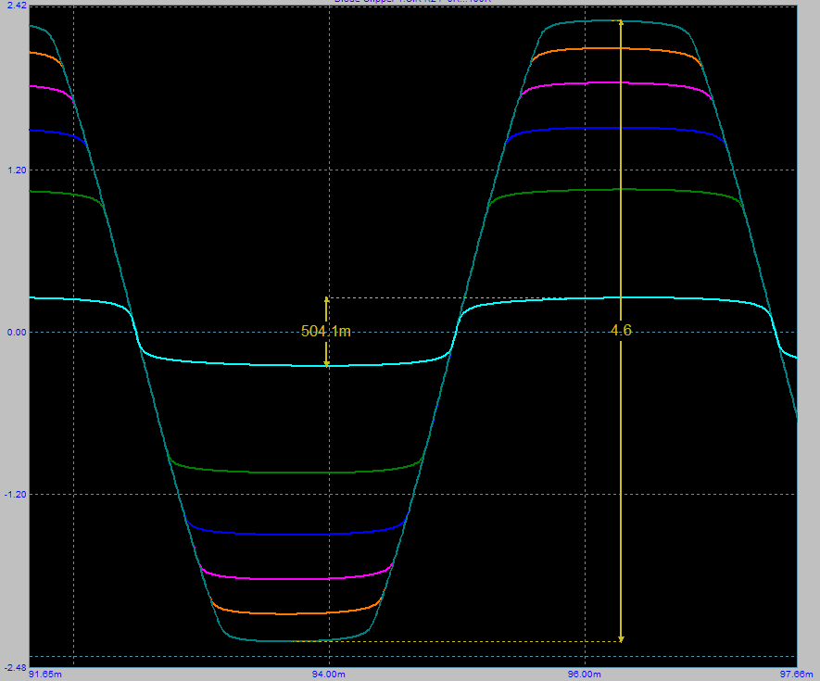820x681 pixels.
Task: Click the 91.65m x-axis start label
Action: (x=46, y=674)
